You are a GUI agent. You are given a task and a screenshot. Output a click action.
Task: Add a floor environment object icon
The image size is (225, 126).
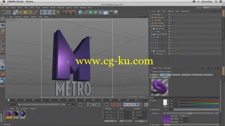(x=106, y=13)
